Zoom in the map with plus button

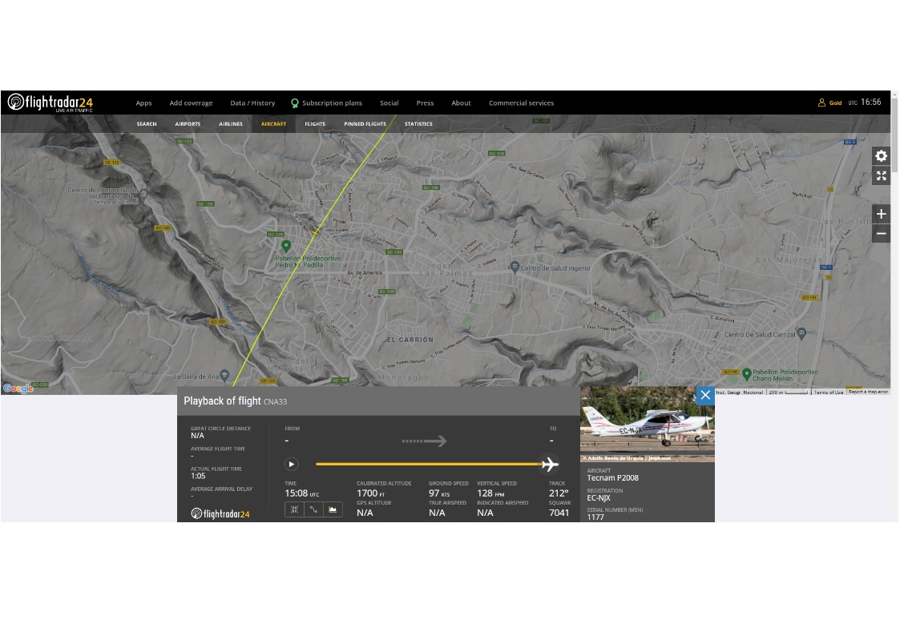(x=881, y=214)
